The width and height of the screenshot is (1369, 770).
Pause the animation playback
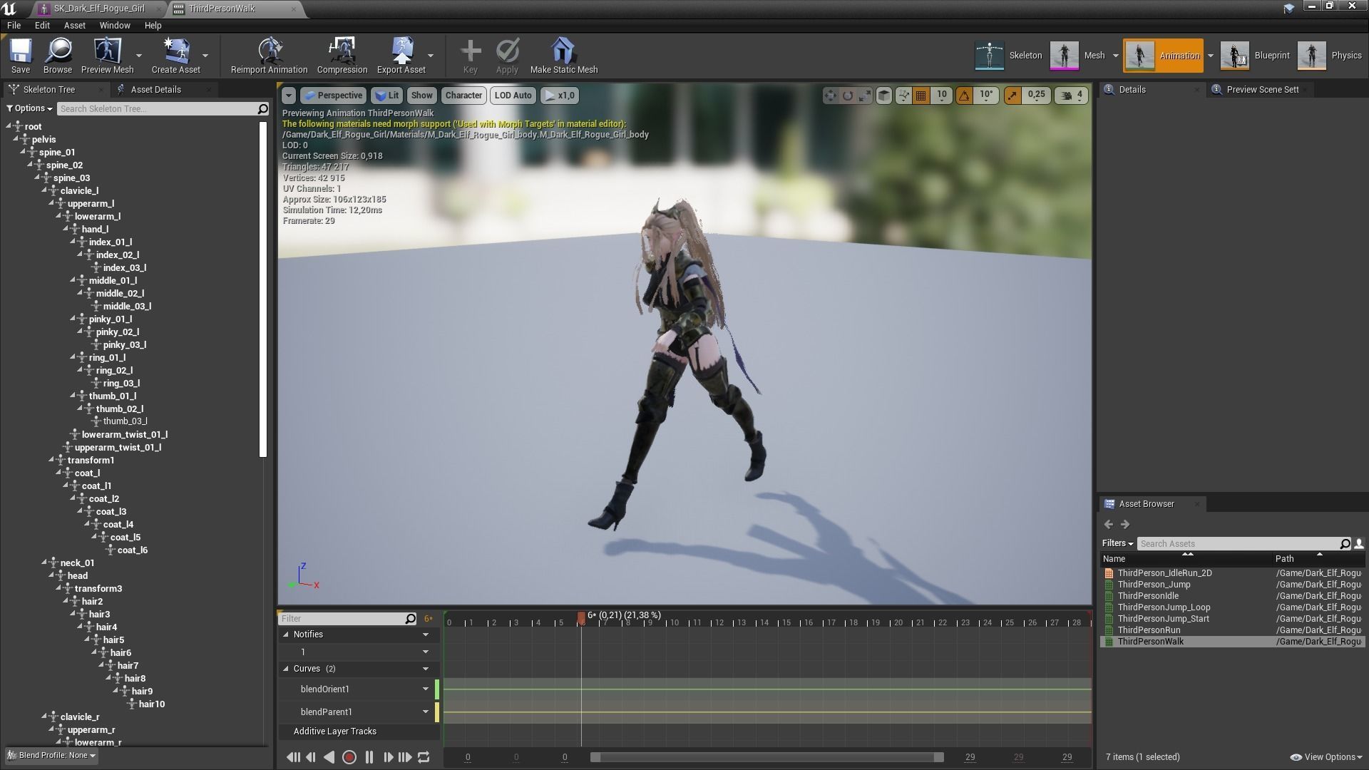click(x=369, y=758)
